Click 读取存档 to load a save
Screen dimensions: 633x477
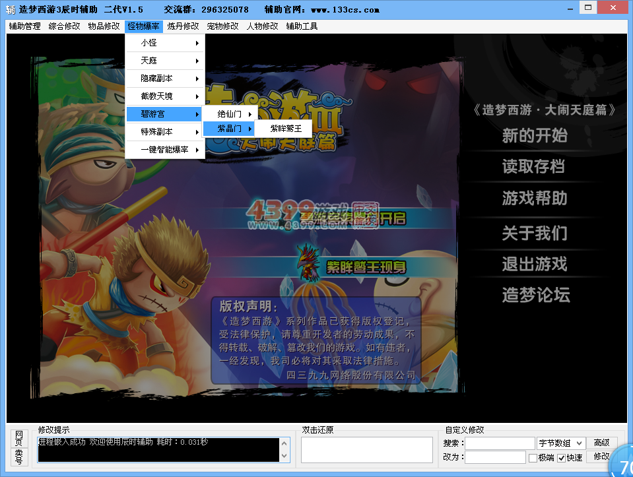point(533,166)
